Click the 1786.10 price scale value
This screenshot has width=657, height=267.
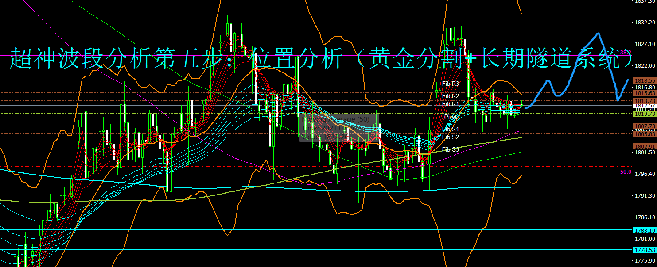tap(645, 217)
